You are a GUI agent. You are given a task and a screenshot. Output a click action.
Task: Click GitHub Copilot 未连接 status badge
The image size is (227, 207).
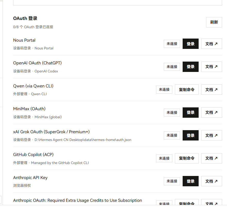[164, 158]
